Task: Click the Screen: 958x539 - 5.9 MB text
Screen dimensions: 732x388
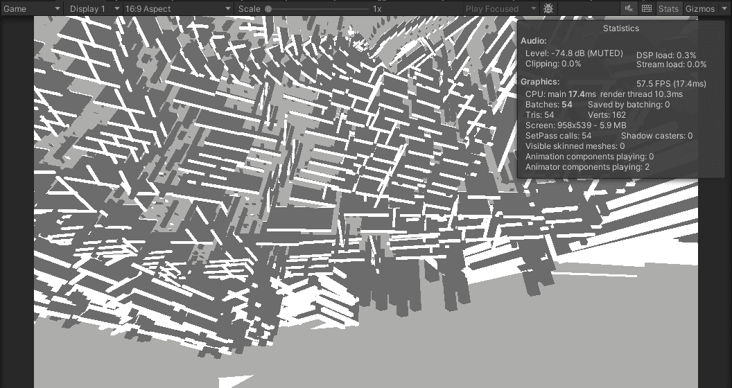Action: [575, 125]
